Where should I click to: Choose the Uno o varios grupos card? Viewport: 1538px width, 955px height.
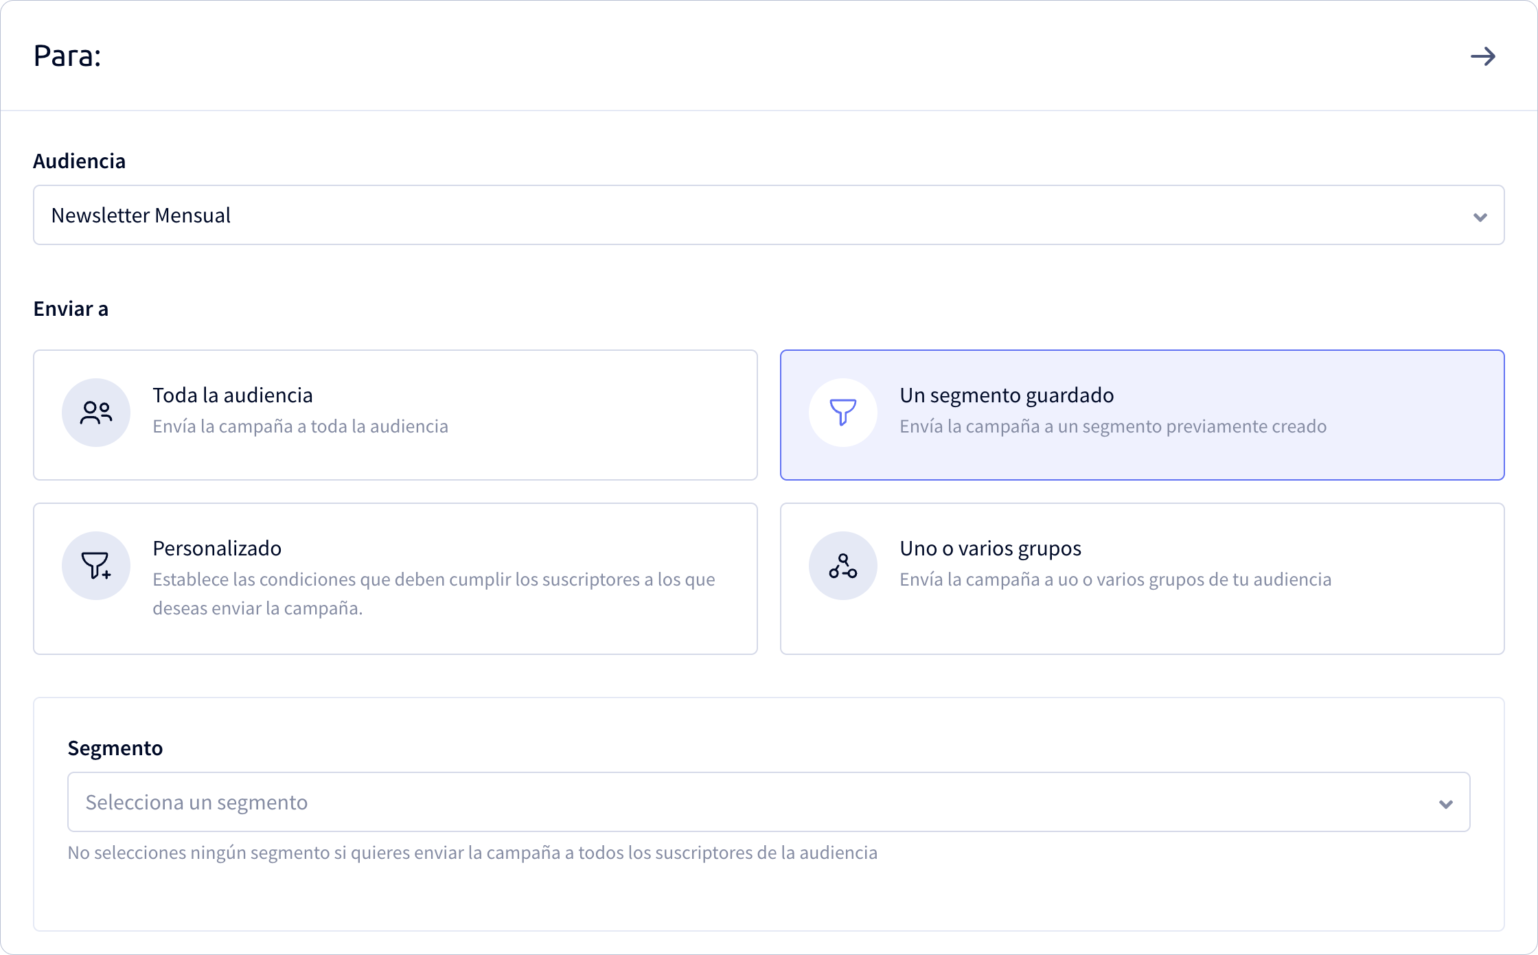pyautogui.click(x=1143, y=579)
